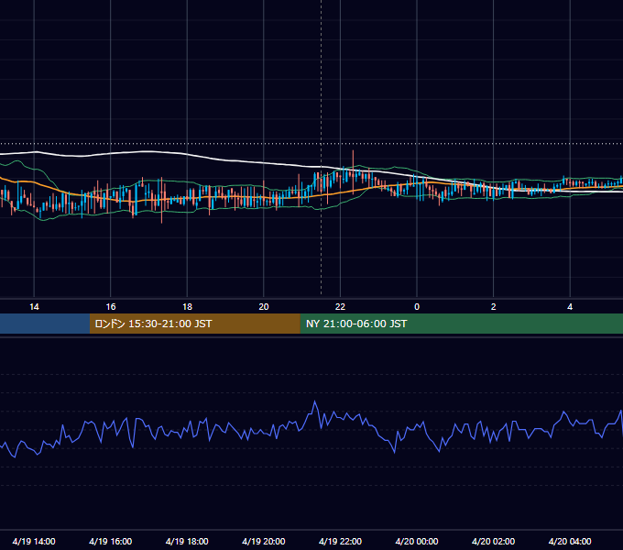Click the 0 hour label on price chart axis

tap(417, 307)
